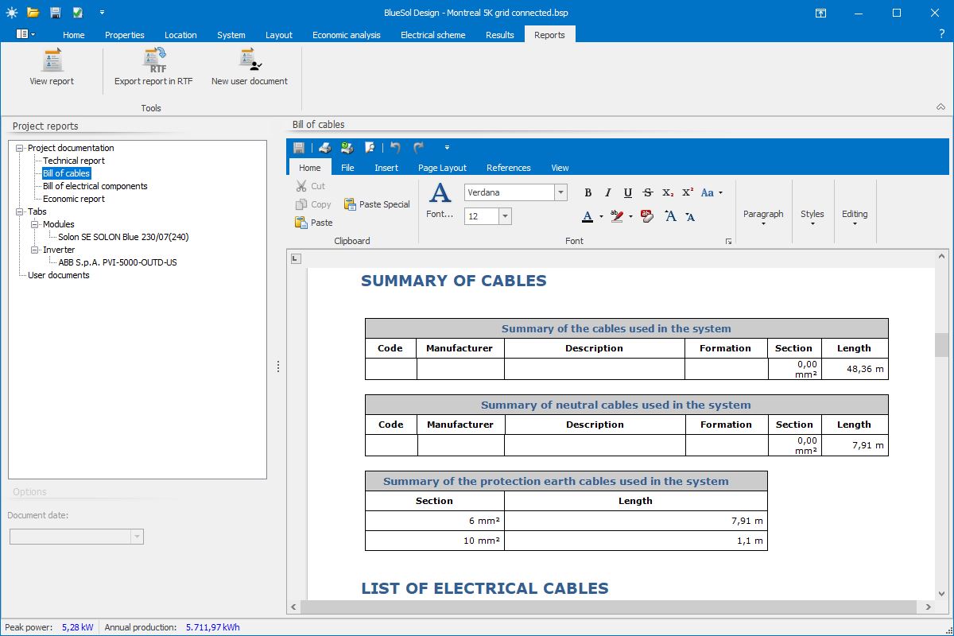Viewport: 954px width, 636px height.
Task: Save the project using the title bar disk icon
Action: pos(55,13)
